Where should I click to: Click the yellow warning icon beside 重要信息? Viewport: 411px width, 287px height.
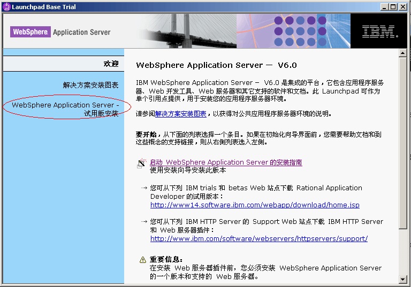point(142,260)
